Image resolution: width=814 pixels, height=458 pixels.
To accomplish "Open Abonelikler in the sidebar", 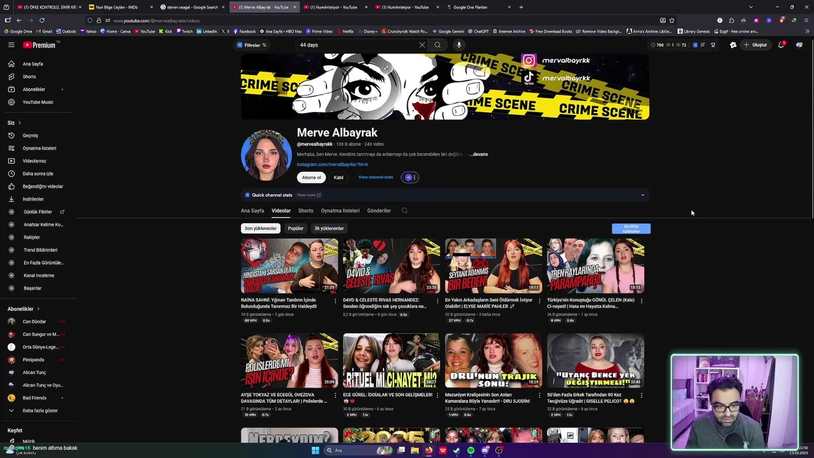I will point(34,90).
